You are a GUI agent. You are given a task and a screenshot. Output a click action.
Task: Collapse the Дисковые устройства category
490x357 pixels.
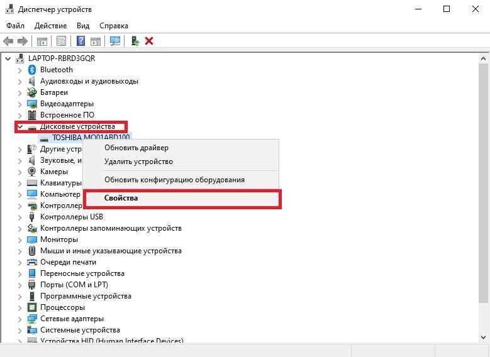pos(20,126)
